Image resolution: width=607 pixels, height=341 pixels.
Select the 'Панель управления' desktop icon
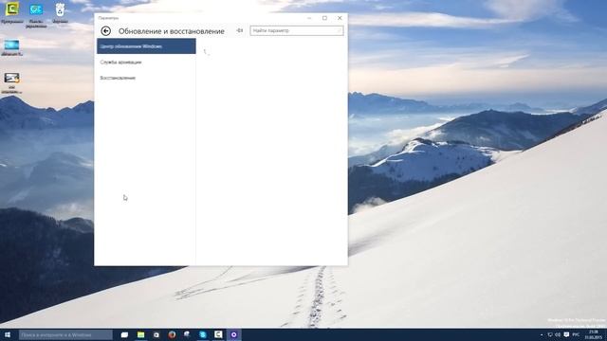coord(36,15)
